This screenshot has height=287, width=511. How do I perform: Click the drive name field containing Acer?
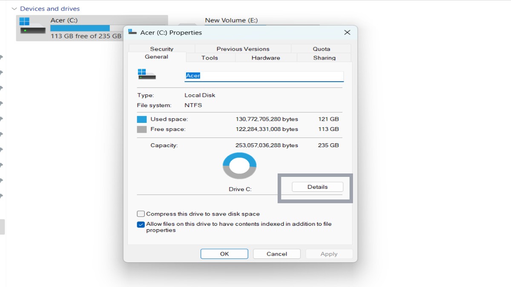264,76
